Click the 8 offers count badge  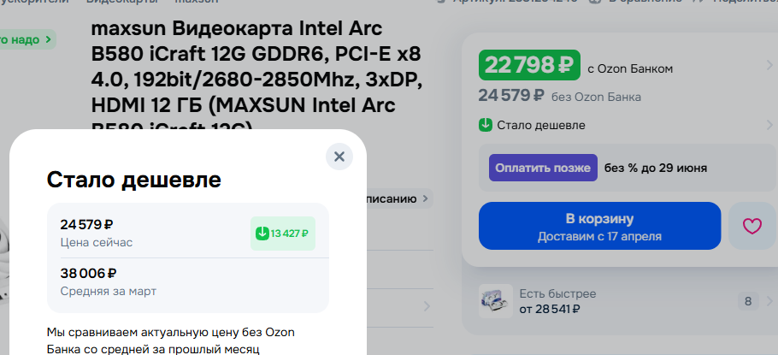click(x=748, y=301)
